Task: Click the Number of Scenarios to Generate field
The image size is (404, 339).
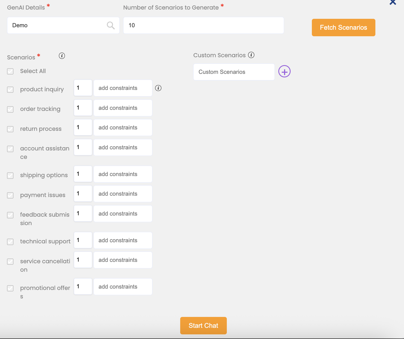Action: (x=203, y=25)
